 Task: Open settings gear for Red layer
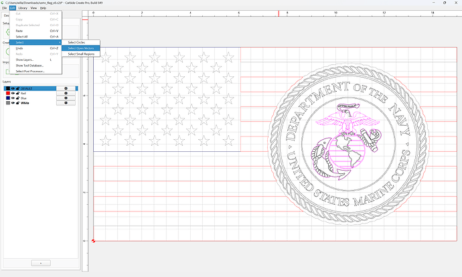66,93
